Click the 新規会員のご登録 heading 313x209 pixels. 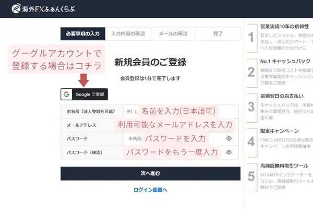pos(150,62)
